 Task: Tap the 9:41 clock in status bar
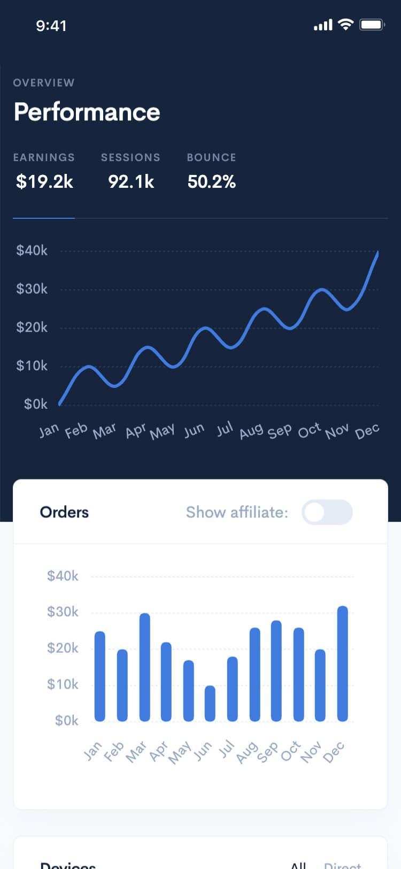51,26
